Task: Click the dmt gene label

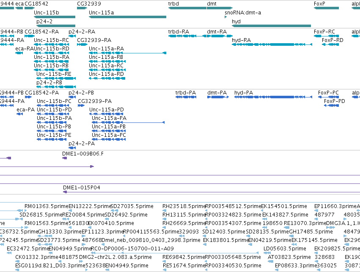Action: (212, 4)
